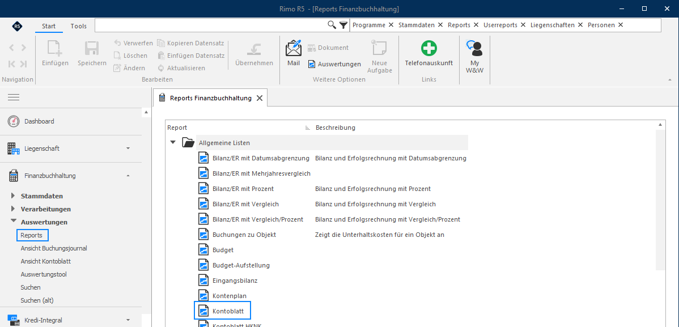Select the Eingangsbilanz report
679x327 pixels.
(x=235, y=280)
